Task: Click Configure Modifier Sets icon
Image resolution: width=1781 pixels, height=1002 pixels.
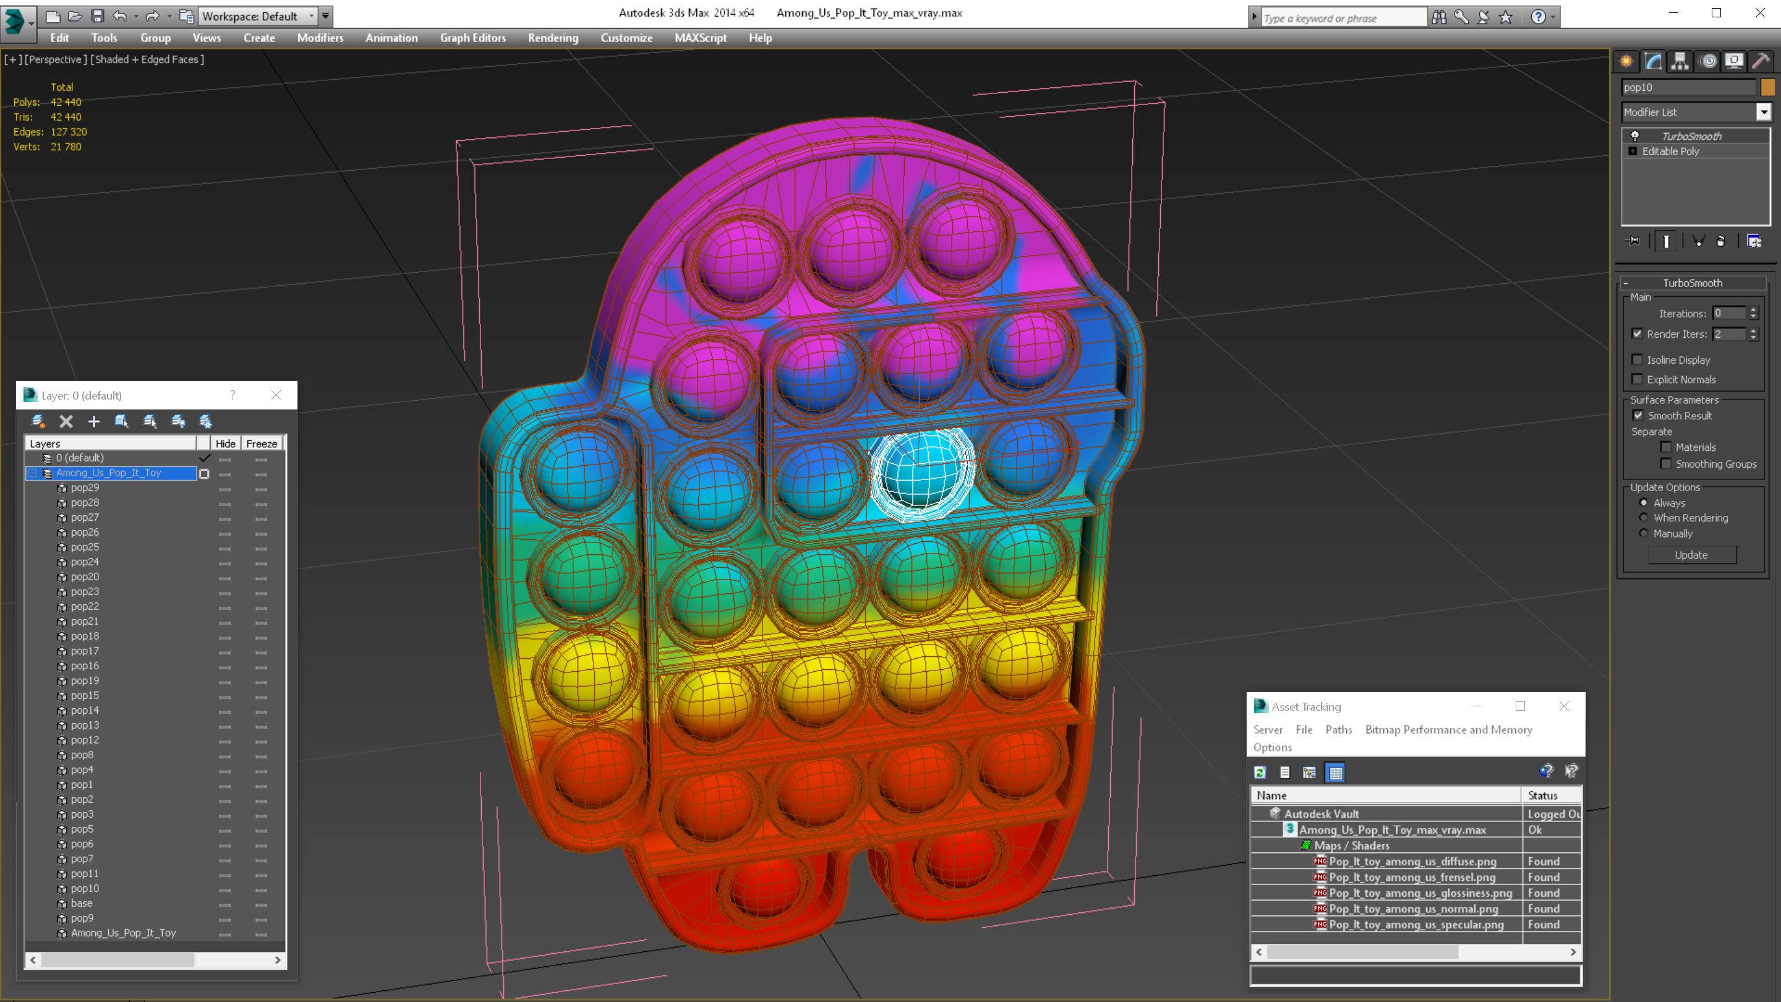Action: (x=1754, y=241)
